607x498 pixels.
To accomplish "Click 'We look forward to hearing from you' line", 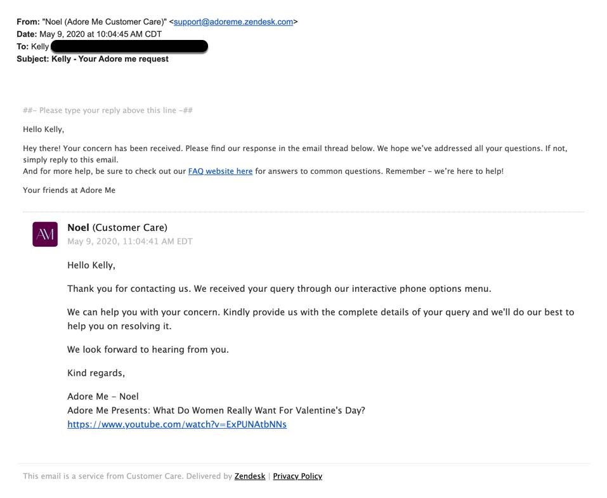I will (148, 350).
